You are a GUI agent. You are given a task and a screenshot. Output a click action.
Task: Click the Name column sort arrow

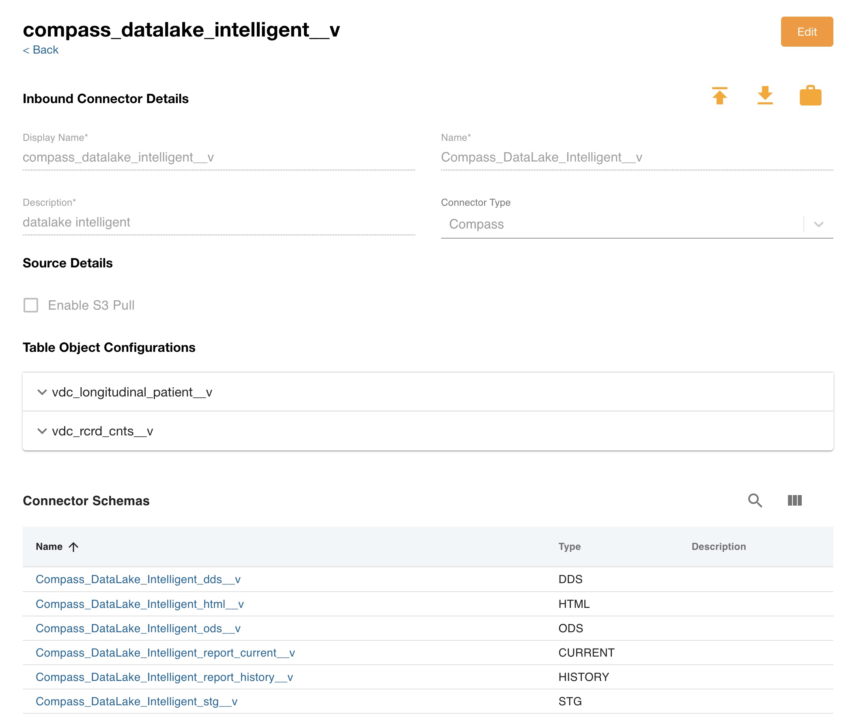point(73,547)
